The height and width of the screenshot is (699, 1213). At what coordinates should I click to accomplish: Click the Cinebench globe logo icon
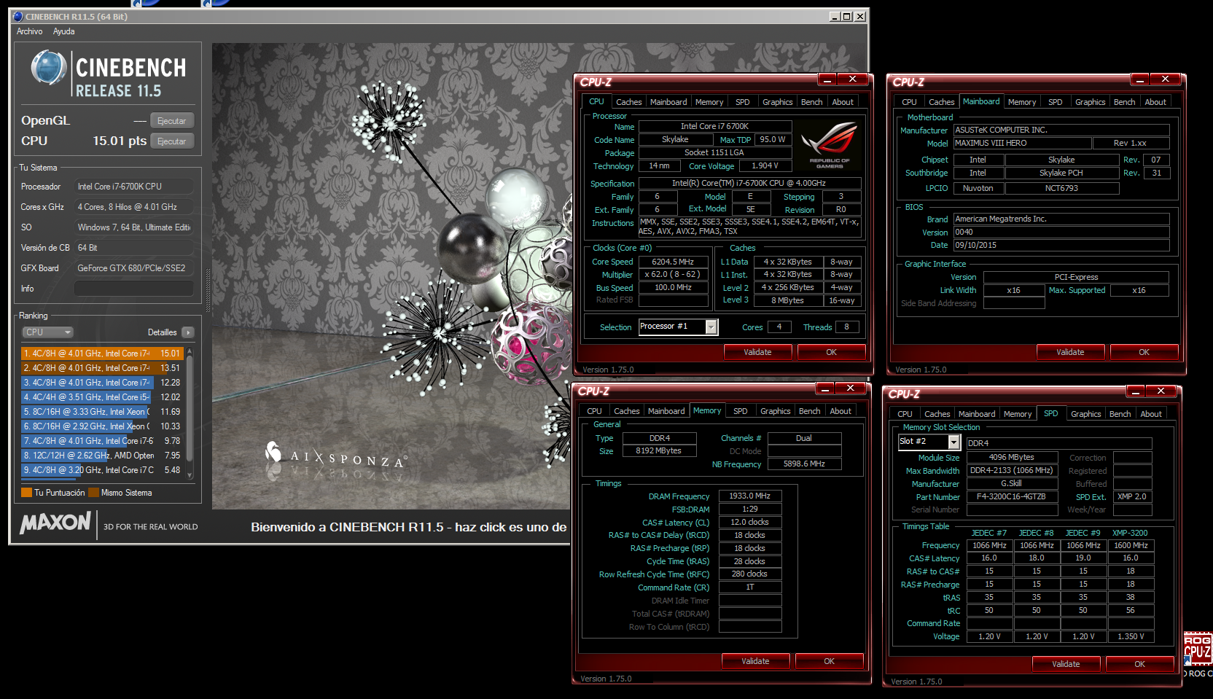click(49, 68)
